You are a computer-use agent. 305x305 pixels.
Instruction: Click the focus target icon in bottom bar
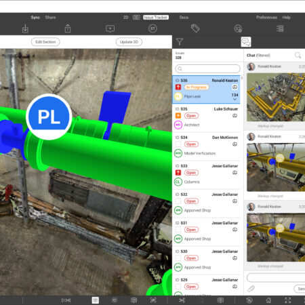click(x=153, y=300)
